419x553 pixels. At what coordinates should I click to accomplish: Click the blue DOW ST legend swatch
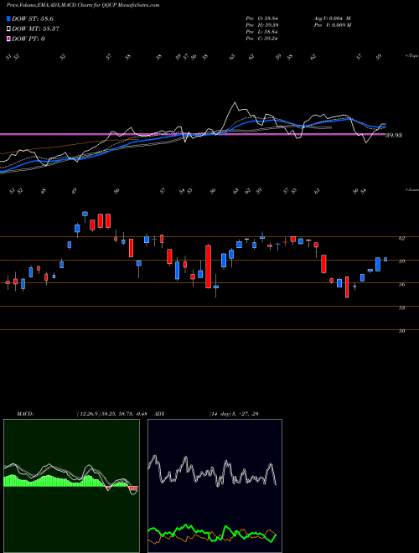coord(8,18)
